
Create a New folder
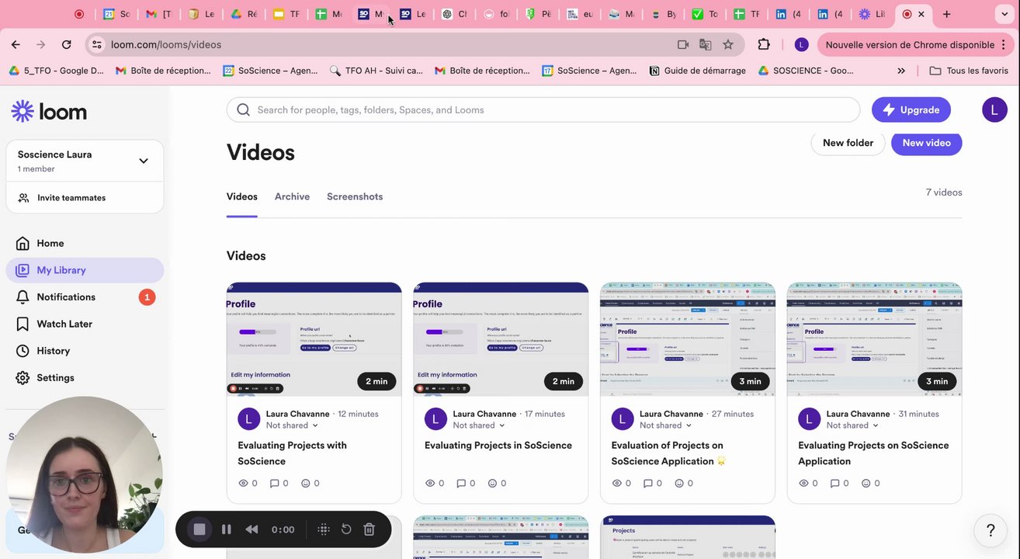848,143
